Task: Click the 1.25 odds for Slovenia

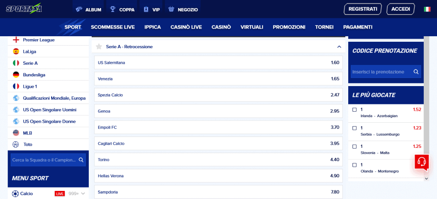Action: tap(417, 147)
